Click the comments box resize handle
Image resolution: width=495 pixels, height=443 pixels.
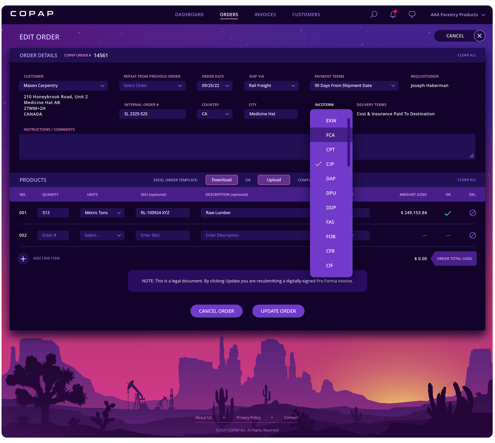(x=471, y=156)
